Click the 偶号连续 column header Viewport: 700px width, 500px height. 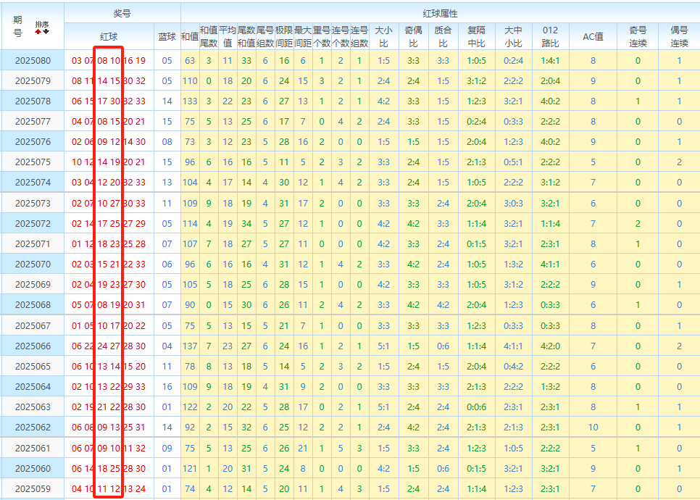[679, 37]
